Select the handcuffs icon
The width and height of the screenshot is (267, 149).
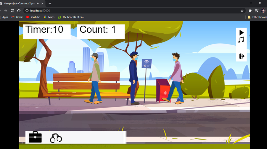coord(56,138)
